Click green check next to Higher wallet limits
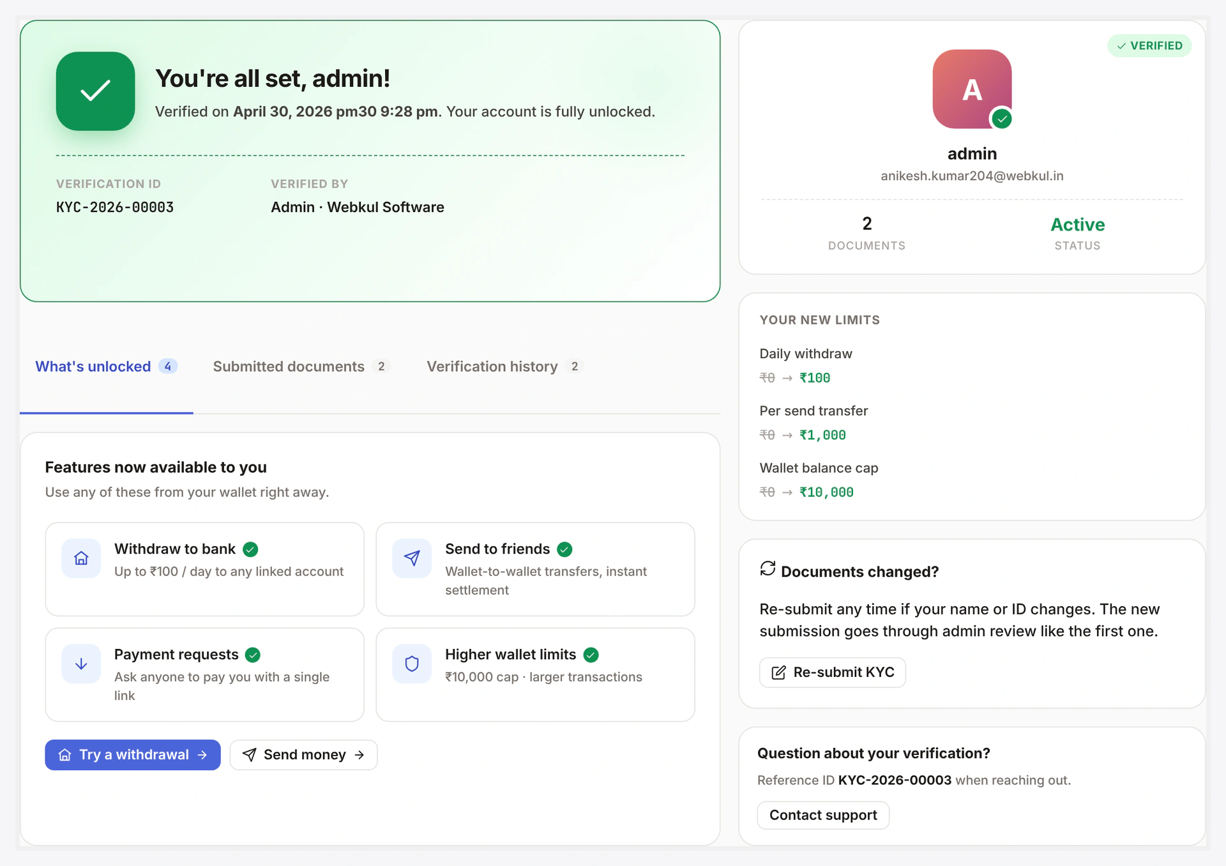The height and width of the screenshot is (866, 1226). pos(591,655)
